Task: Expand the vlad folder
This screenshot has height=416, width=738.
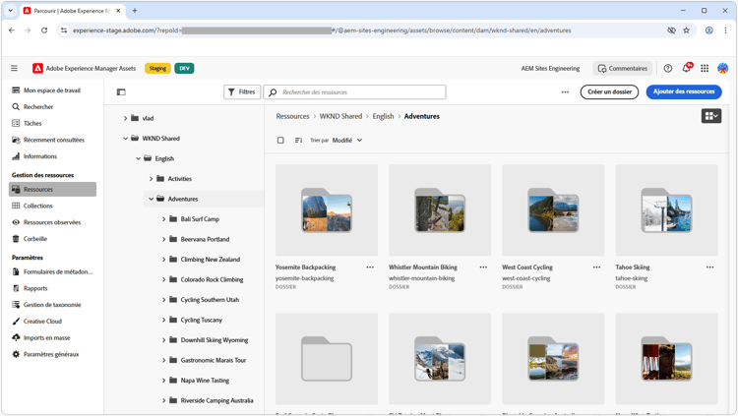Action: pos(125,119)
